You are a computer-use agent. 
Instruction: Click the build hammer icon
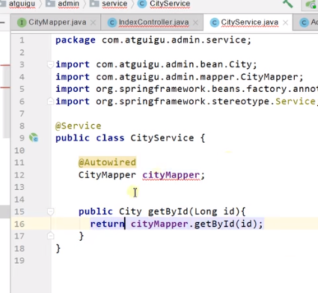click(x=287, y=4)
